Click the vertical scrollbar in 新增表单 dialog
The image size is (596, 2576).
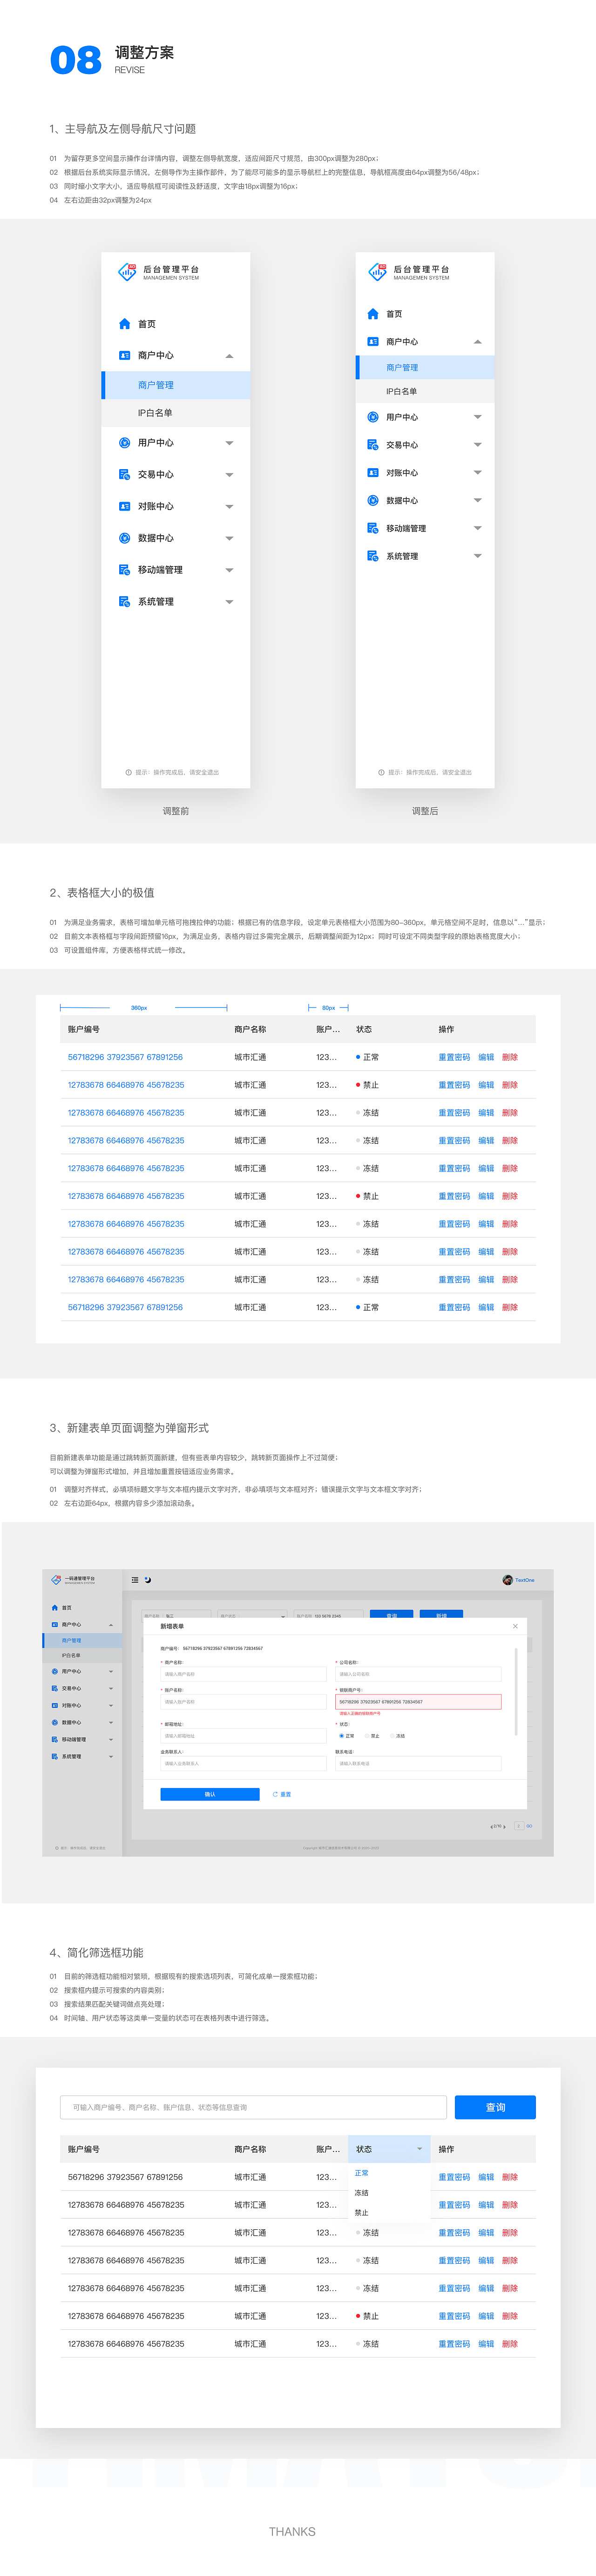[516, 1692]
